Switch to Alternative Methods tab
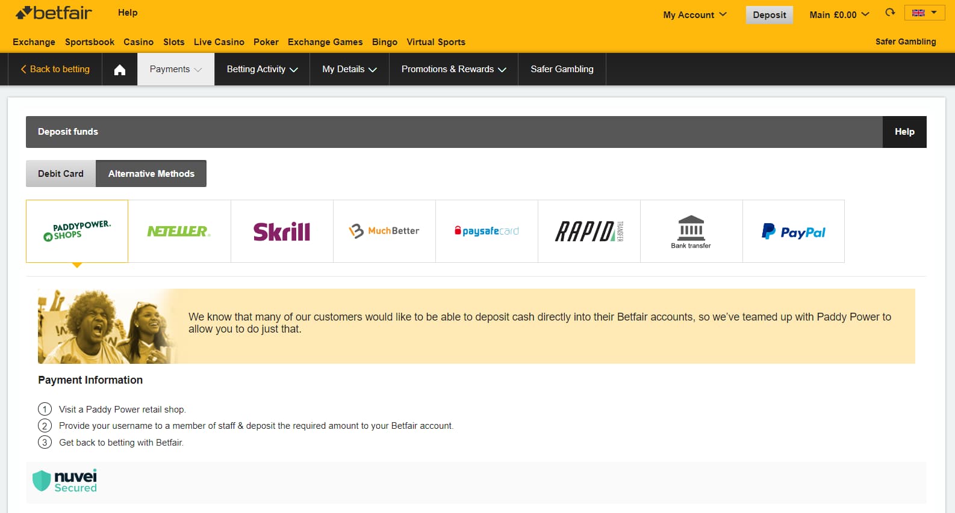Image resolution: width=955 pixels, height=513 pixels. (x=151, y=173)
